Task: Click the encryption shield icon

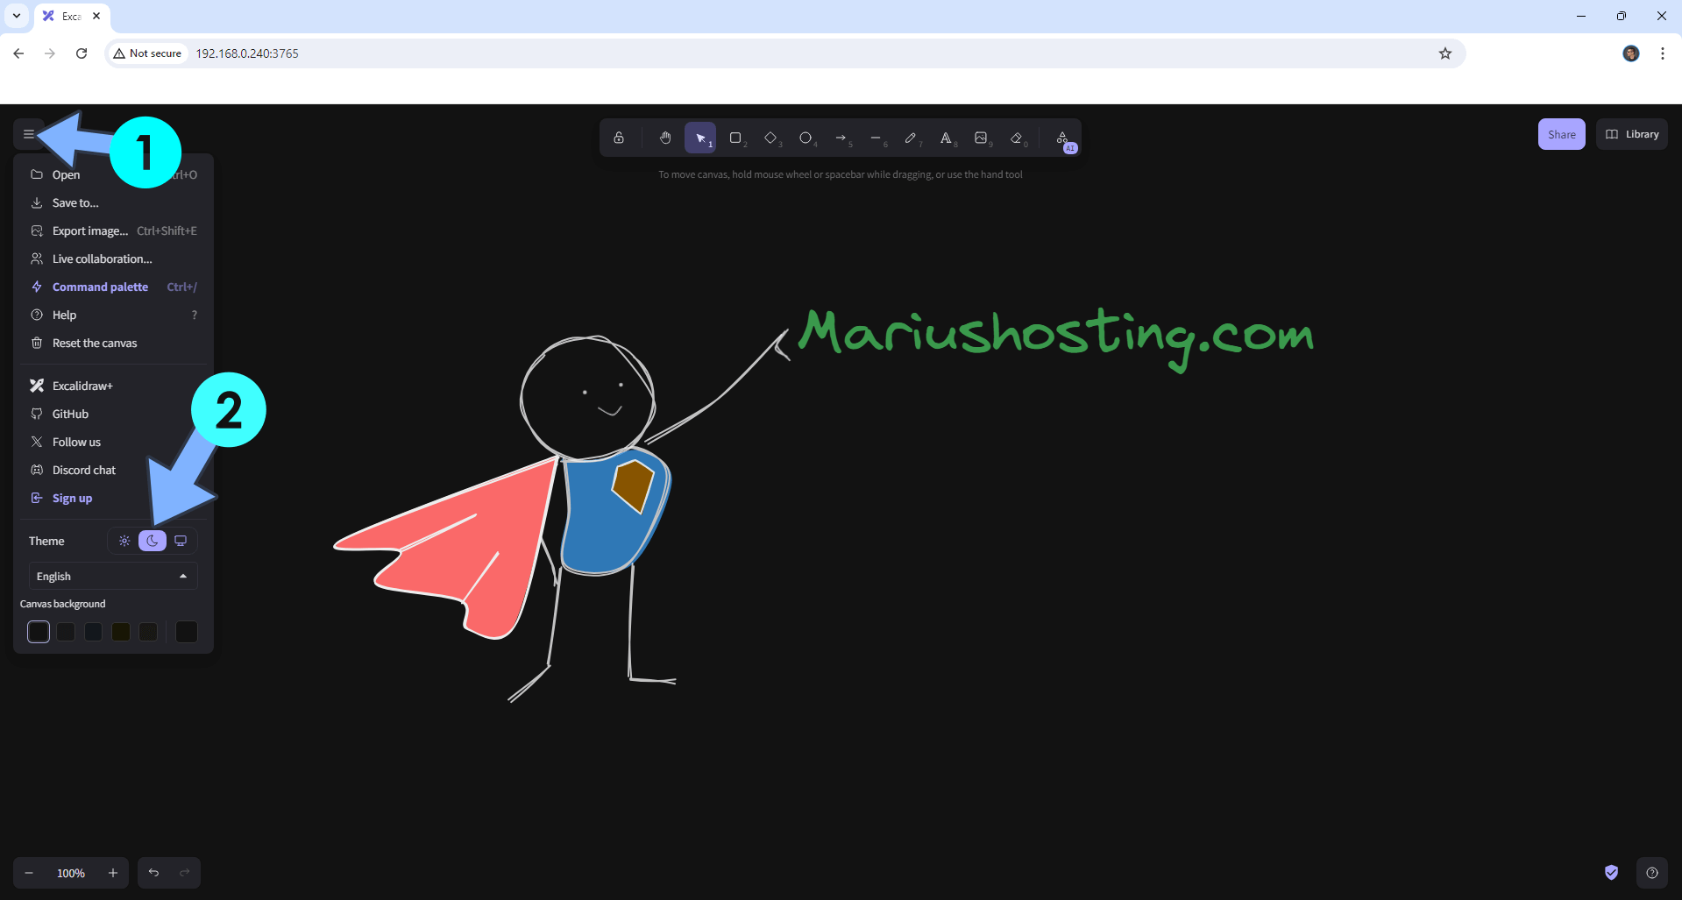Action: coord(1611,872)
